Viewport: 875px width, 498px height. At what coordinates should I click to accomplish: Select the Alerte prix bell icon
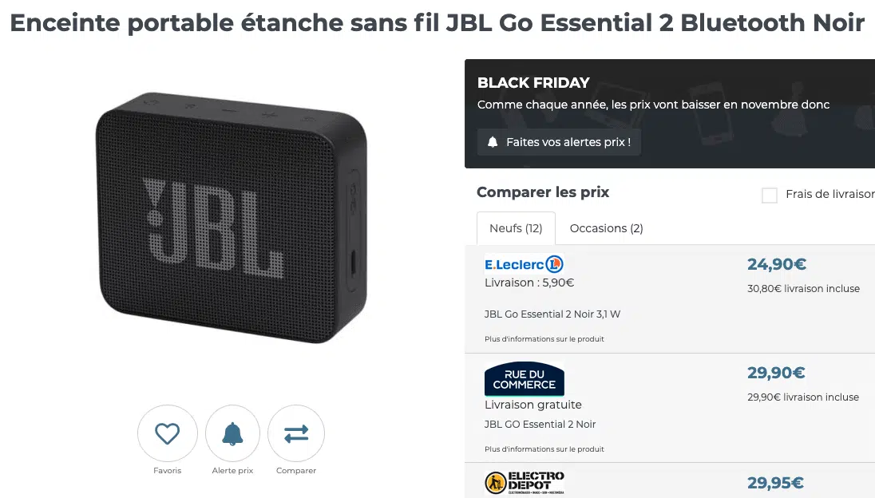tap(232, 432)
